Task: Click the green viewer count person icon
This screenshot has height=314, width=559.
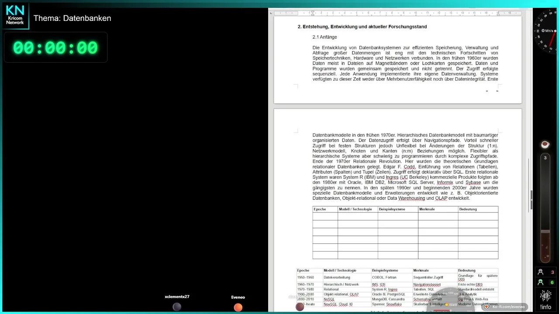Action: click(x=540, y=282)
